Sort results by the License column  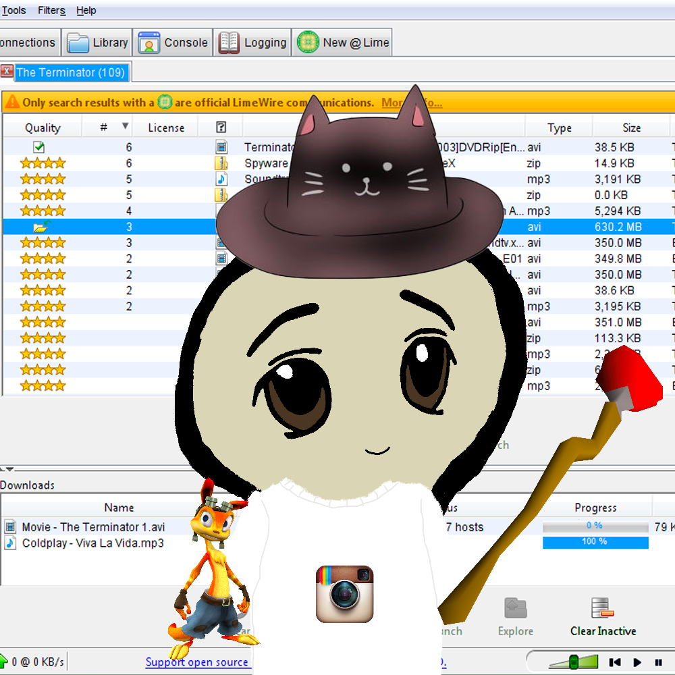(166, 128)
